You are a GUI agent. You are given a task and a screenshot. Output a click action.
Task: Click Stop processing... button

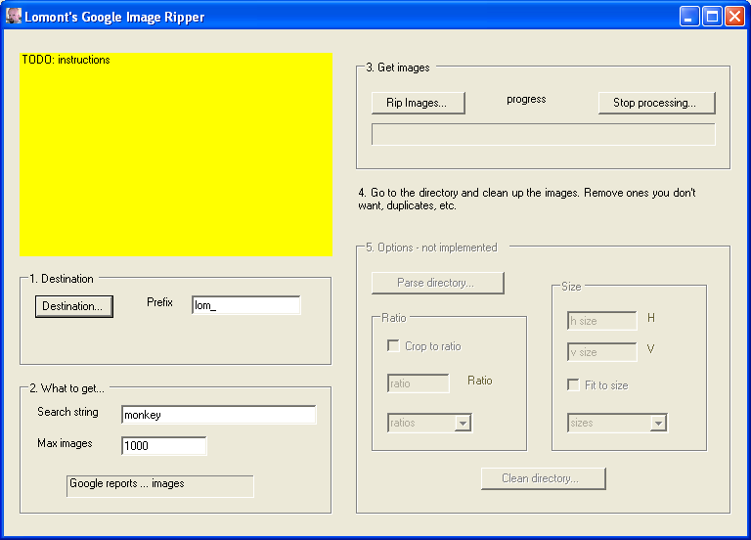click(x=656, y=103)
